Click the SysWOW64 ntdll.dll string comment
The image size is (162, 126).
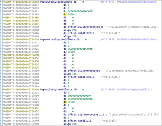pos(132,27)
